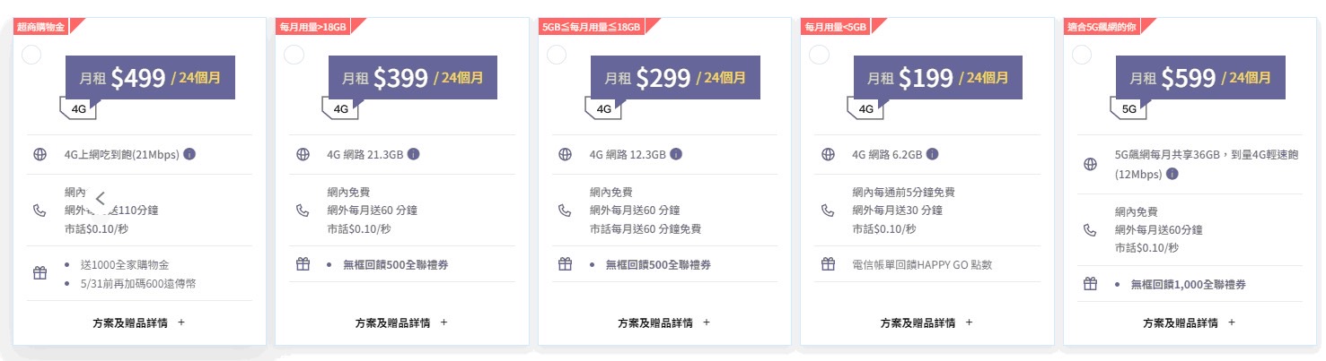Click info icon next to 4G 網路 21.3GB
Viewport: 1326px width, 361px height.
point(413,154)
